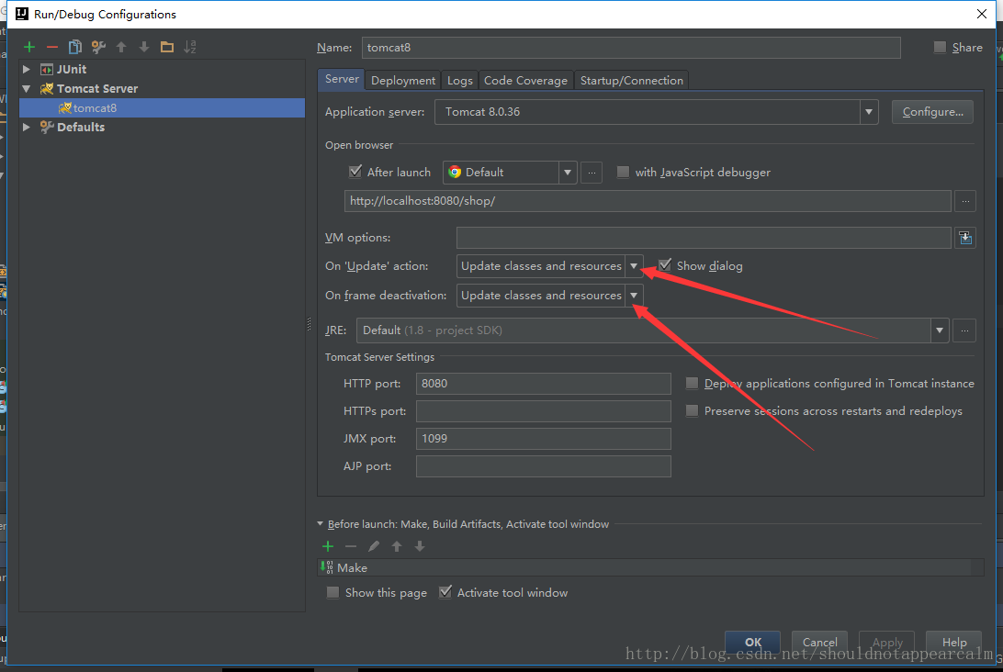
Task: Move configuration up arrow in left toolbar
Action: [x=121, y=47]
